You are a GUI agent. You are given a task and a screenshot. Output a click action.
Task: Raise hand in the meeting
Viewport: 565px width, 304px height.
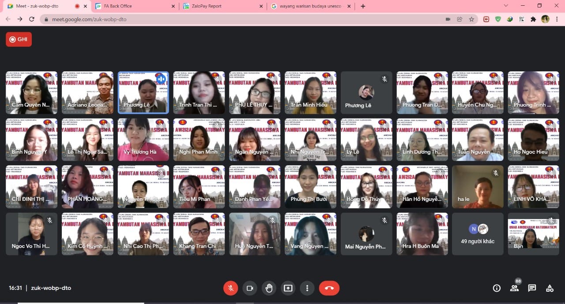click(269, 288)
